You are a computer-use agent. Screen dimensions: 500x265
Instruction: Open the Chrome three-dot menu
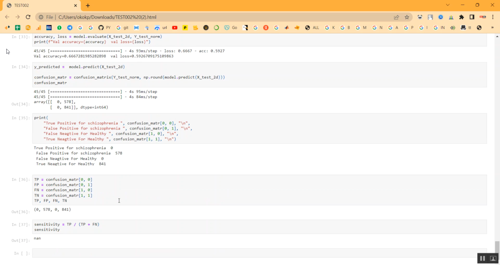493,17
